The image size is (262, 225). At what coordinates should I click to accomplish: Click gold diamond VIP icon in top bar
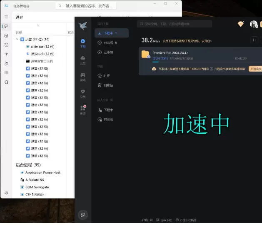(241, 24)
